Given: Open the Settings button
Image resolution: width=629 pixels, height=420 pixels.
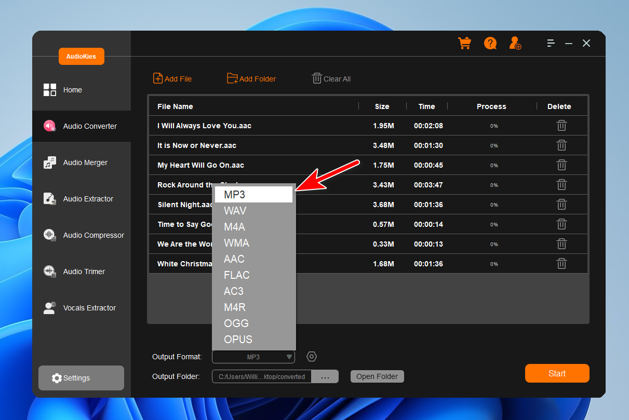Looking at the screenshot, I should [x=81, y=378].
